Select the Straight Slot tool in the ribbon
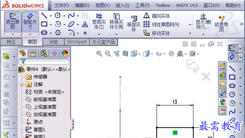 click(x=44, y=33)
